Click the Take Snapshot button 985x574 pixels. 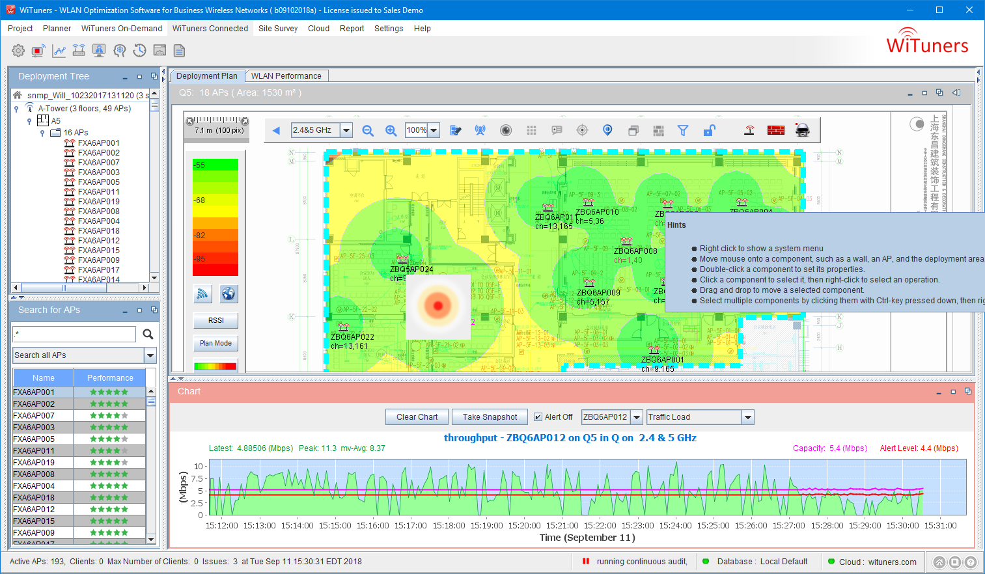point(490,417)
